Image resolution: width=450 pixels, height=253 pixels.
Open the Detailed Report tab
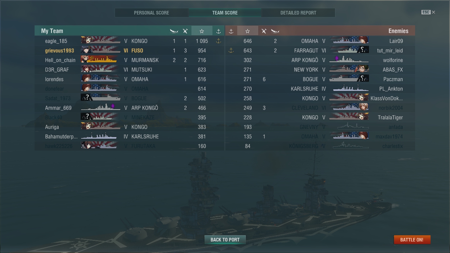pyautogui.click(x=298, y=13)
